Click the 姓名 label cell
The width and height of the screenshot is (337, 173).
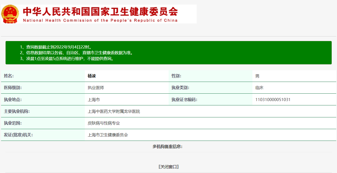coord(43,76)
